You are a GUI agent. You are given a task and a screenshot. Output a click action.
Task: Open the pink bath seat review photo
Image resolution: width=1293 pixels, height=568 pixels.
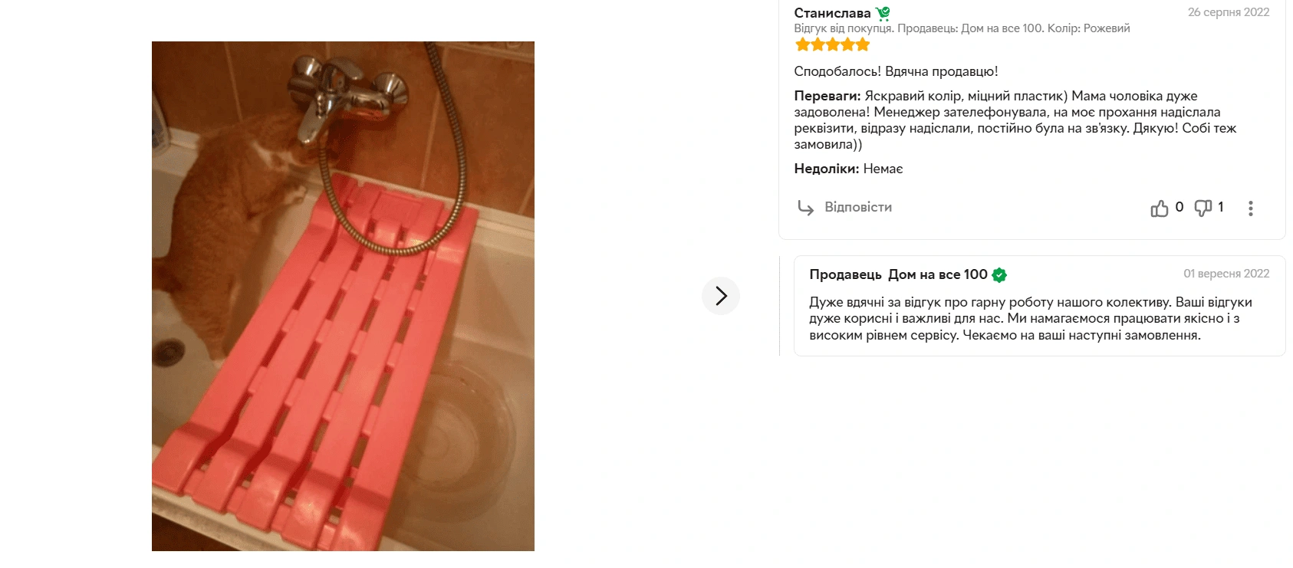click(343, 296)
